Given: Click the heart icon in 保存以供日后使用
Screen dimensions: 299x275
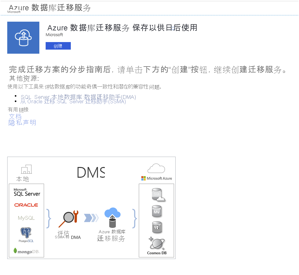Looking at the screenshot, I should [x=172, y=29].
